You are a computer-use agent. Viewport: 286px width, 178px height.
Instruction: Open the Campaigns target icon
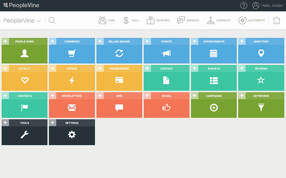[214, 108]
